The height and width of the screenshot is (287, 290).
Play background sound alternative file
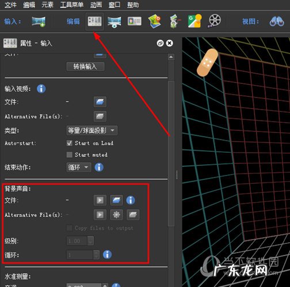point(100,215)
